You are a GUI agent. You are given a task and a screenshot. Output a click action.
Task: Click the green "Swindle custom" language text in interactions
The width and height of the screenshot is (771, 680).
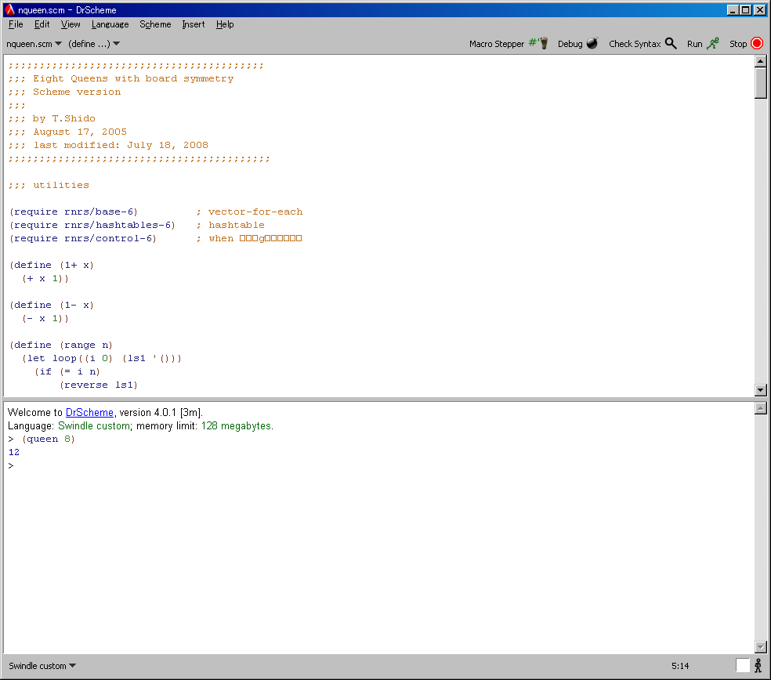coord(94,426)
